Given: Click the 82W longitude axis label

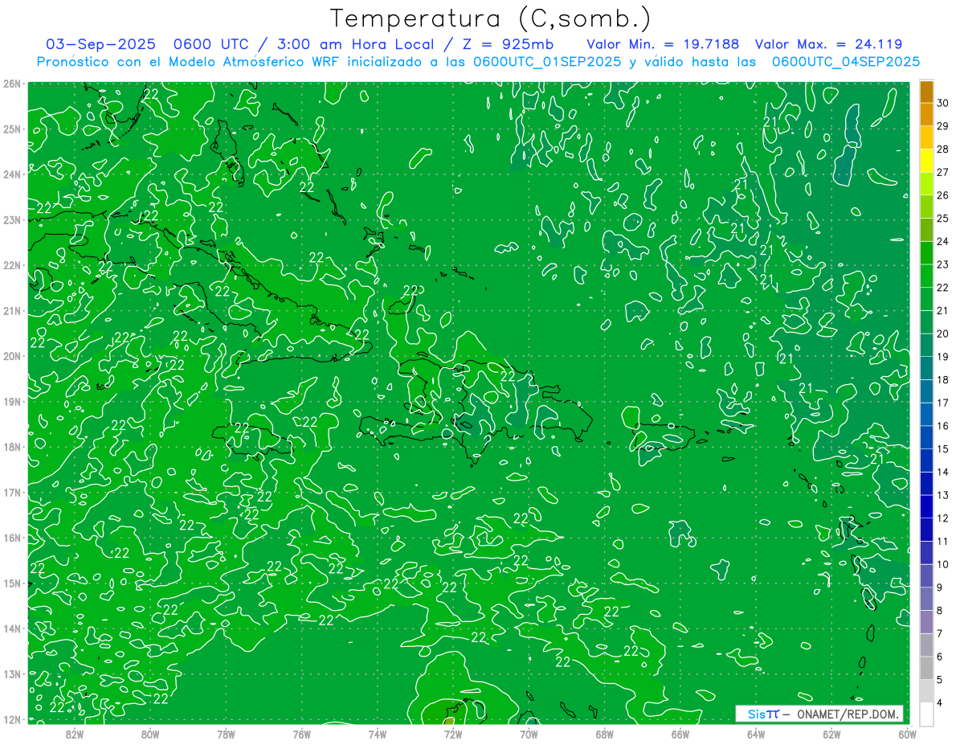Looking at the screenshot, I should coord(74,734).
